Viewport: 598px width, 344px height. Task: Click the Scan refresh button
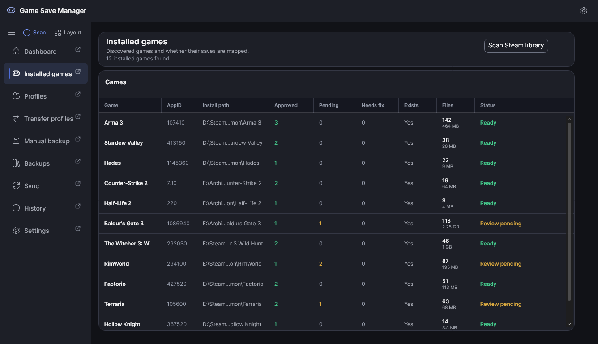(x=34, y=33)
